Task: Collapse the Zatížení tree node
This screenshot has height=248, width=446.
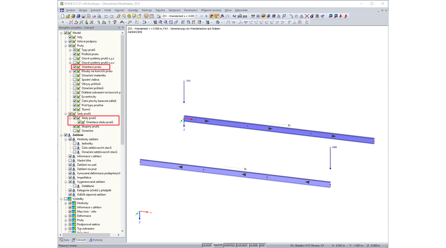Action: coord(61,135)
